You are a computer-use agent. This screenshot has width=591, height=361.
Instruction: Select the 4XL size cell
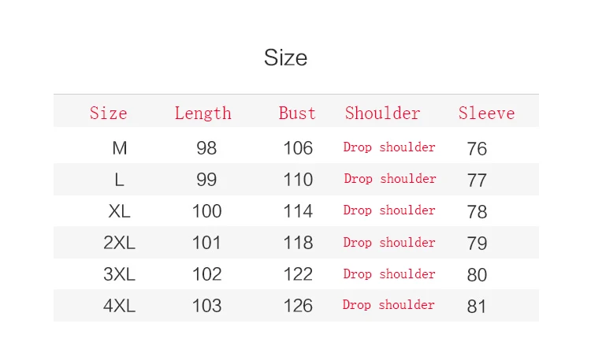[119, 306]
